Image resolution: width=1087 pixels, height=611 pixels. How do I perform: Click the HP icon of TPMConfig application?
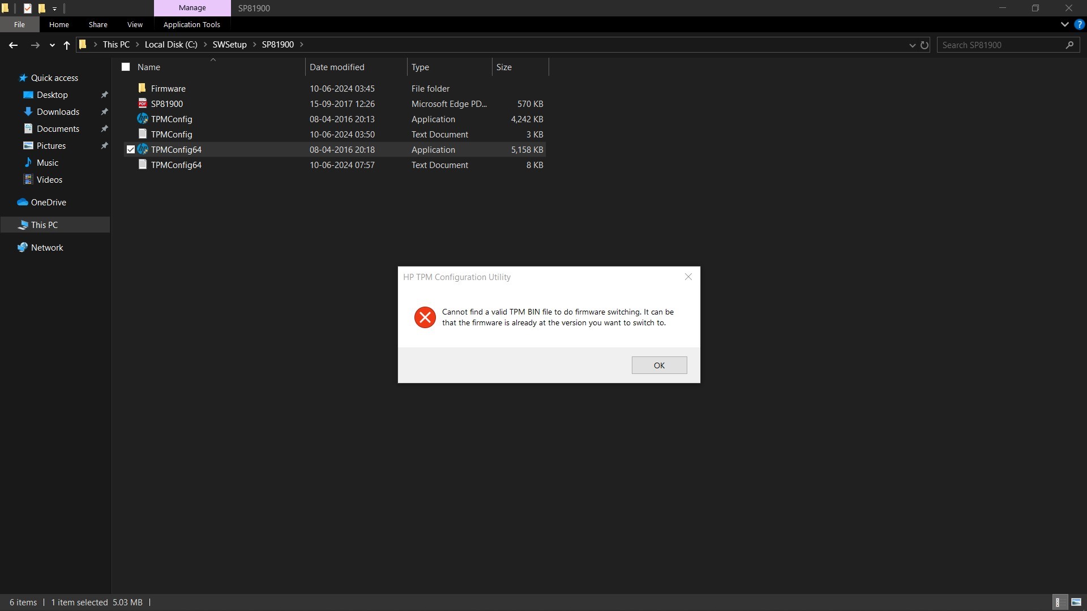[142, 119]
